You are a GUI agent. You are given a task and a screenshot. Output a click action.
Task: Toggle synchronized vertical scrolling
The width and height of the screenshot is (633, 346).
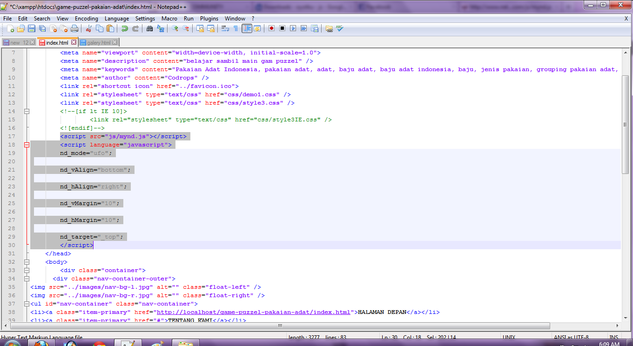(200, 28)
